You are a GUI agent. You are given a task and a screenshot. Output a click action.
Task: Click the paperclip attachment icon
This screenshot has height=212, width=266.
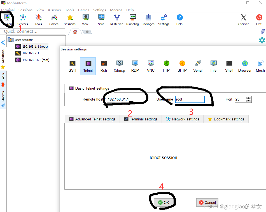[x=263, y=31]
